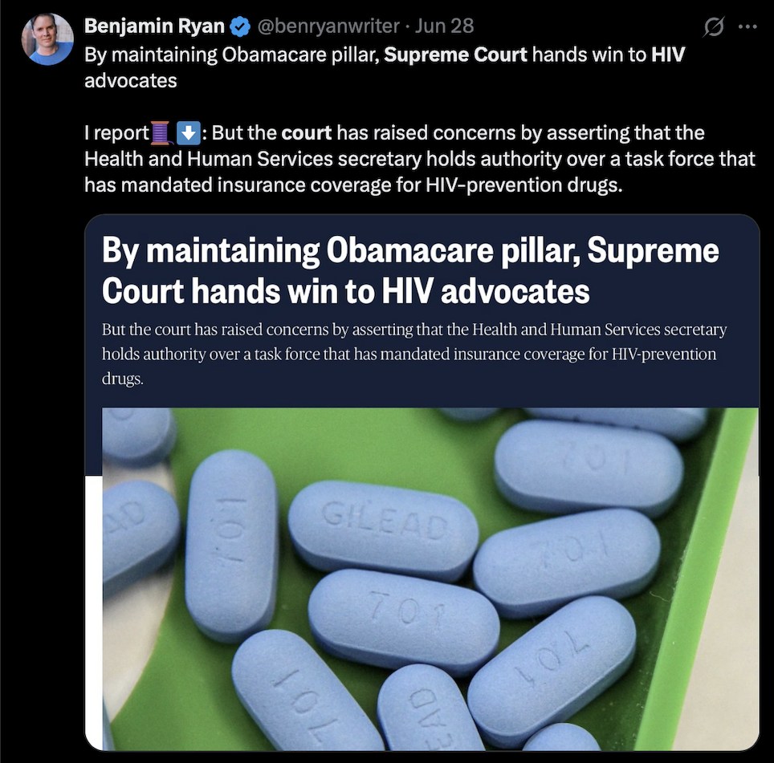Click the Benjamin Ryan display name
The width and height of the screenshot is (774, 763).
point(154,26)
